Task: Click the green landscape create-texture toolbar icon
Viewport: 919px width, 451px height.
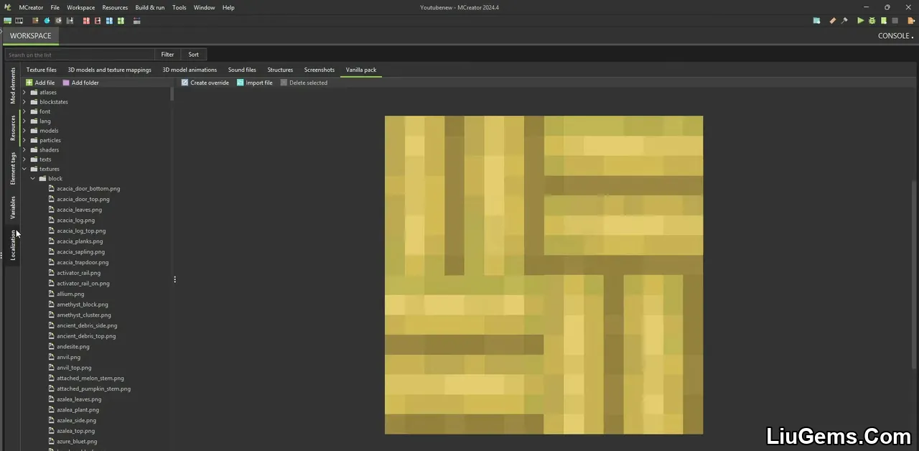Action: [8, 21]
